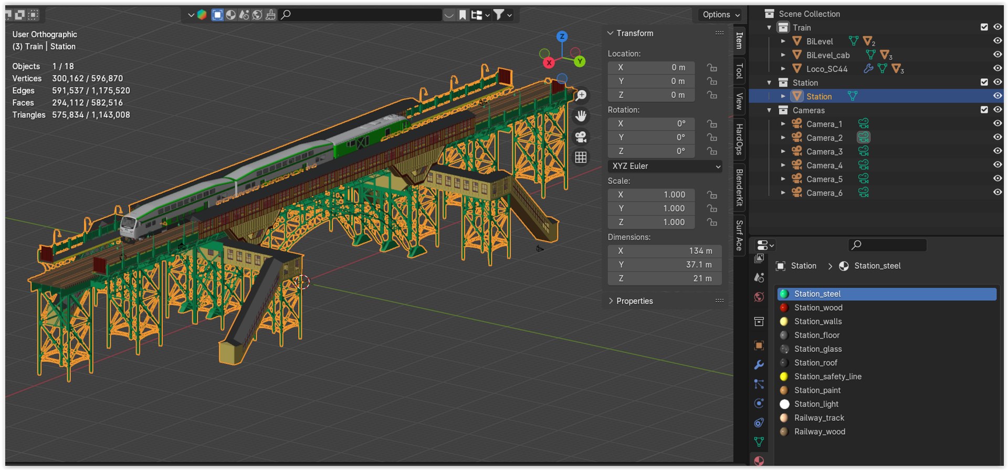Collapse the Transform panel
1008x470 pixels.
(611, 33)
